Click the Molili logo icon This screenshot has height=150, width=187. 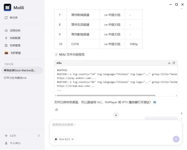[x=7, y=7]
